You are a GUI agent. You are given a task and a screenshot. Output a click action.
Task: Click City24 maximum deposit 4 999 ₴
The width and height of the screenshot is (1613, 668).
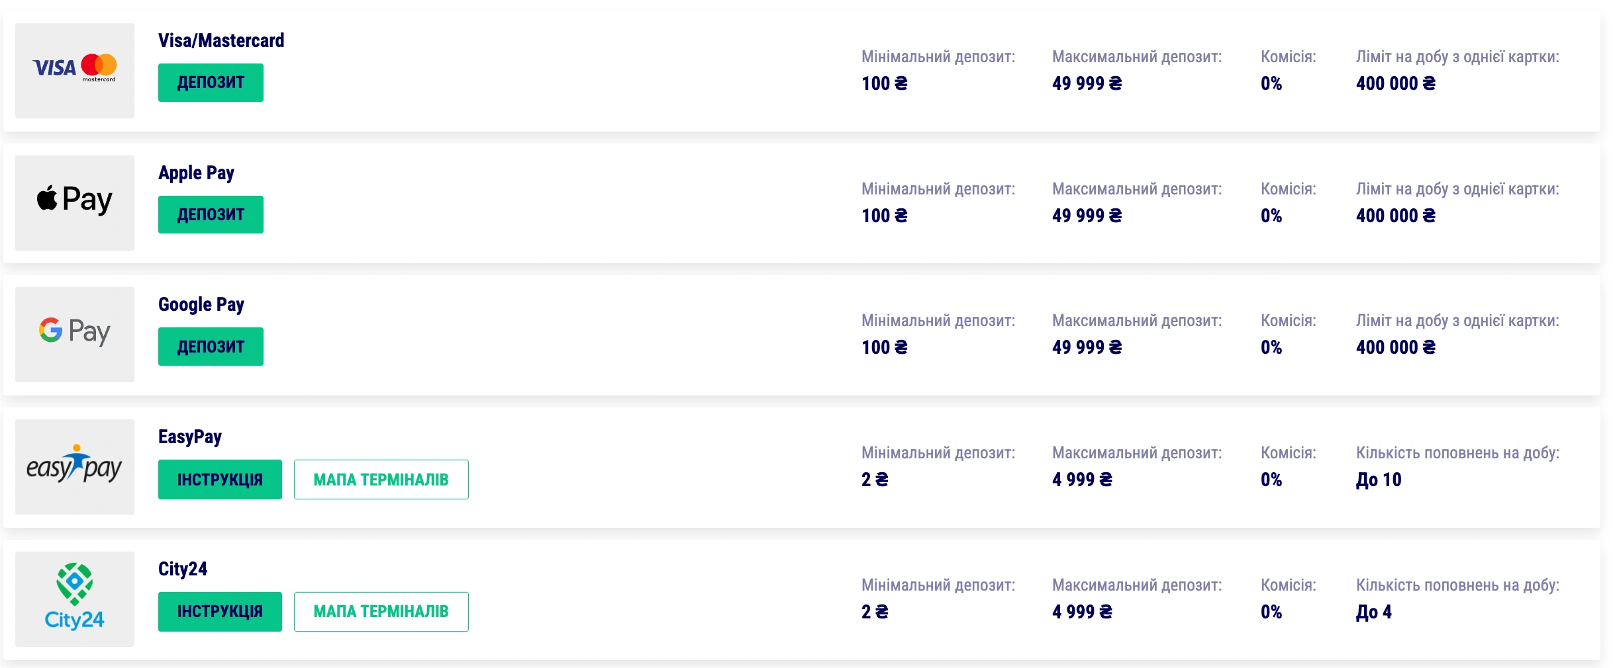tap(1082, 612)
